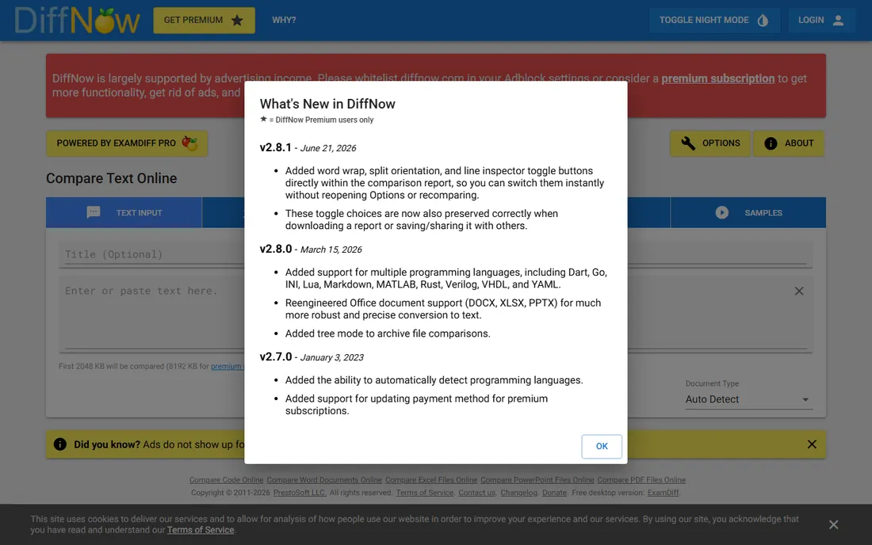Click the user profile icon beside Login
The image size is (872, 545).
click(838, 21)
